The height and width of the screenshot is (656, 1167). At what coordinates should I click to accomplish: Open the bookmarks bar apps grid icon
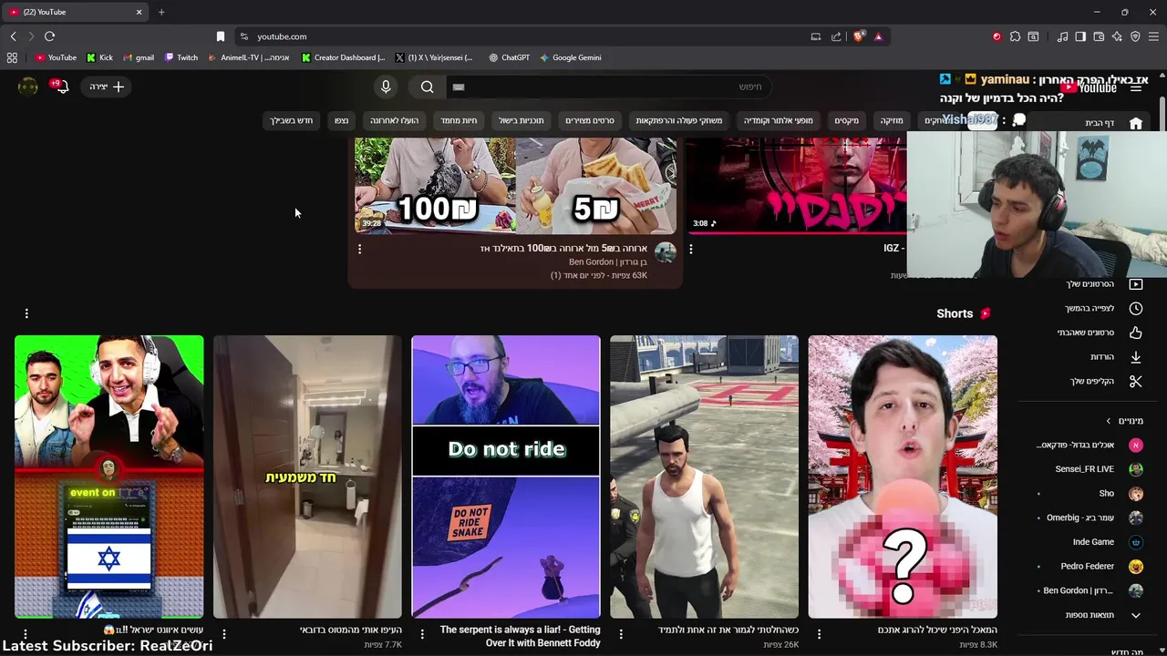tap(12, 57)
